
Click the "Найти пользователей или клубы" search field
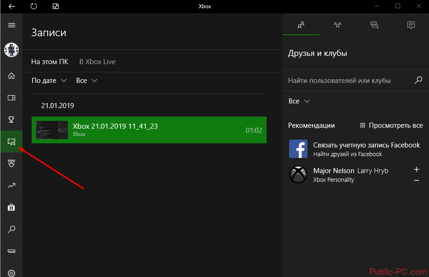[349, 81]
